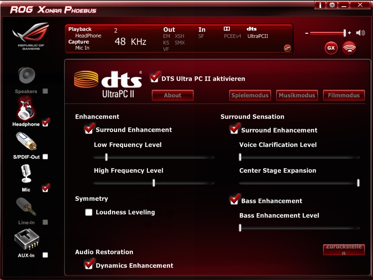Click the HeadPhone playback label
This screenshot has height=280, width=373.
[88, 36]
